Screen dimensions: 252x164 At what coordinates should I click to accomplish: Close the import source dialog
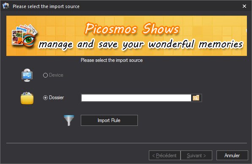(x=244, y=6)
